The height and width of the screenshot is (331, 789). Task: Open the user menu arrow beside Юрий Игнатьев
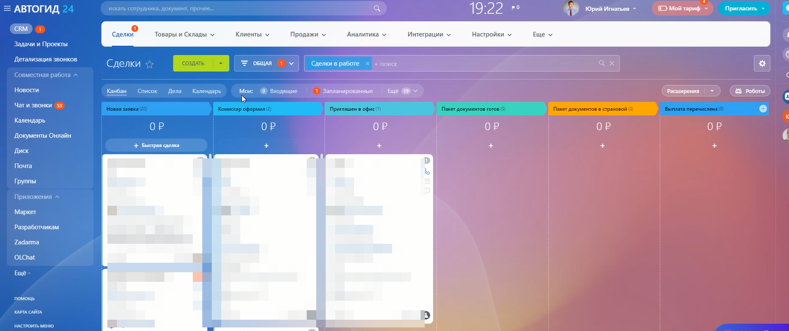635,9
